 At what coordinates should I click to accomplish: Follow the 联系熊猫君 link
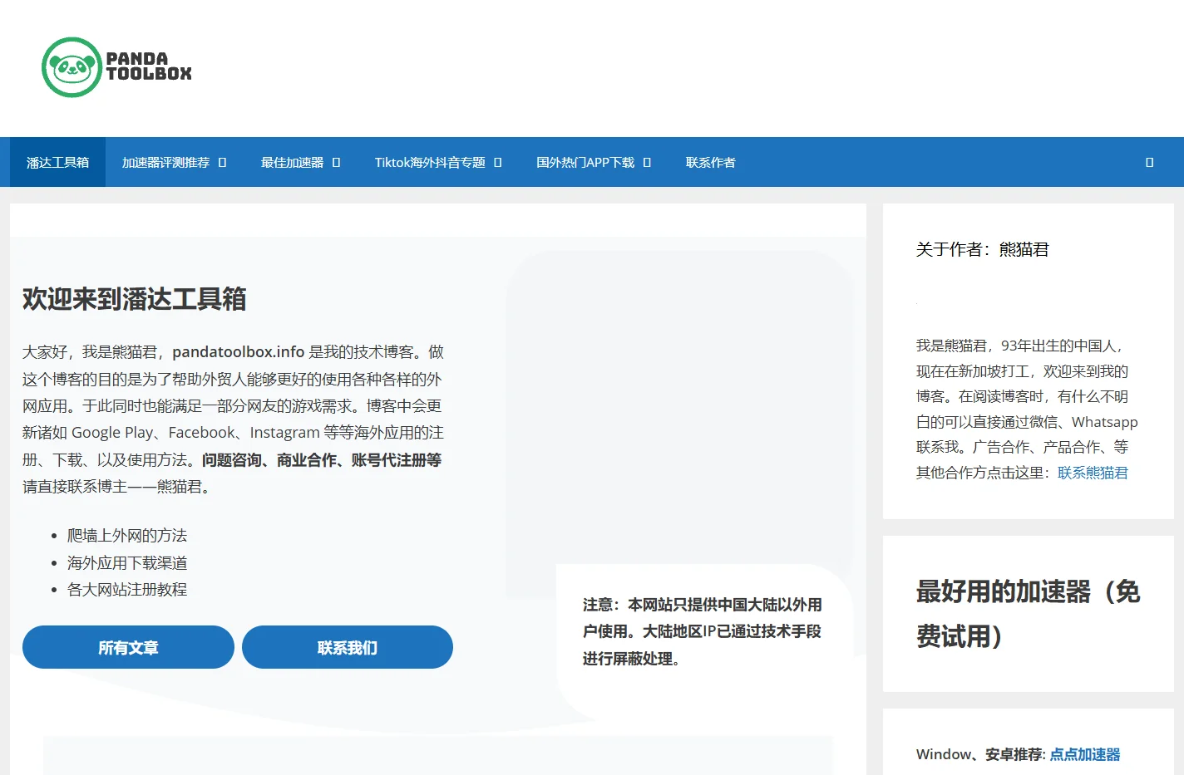click(1093, 473)
